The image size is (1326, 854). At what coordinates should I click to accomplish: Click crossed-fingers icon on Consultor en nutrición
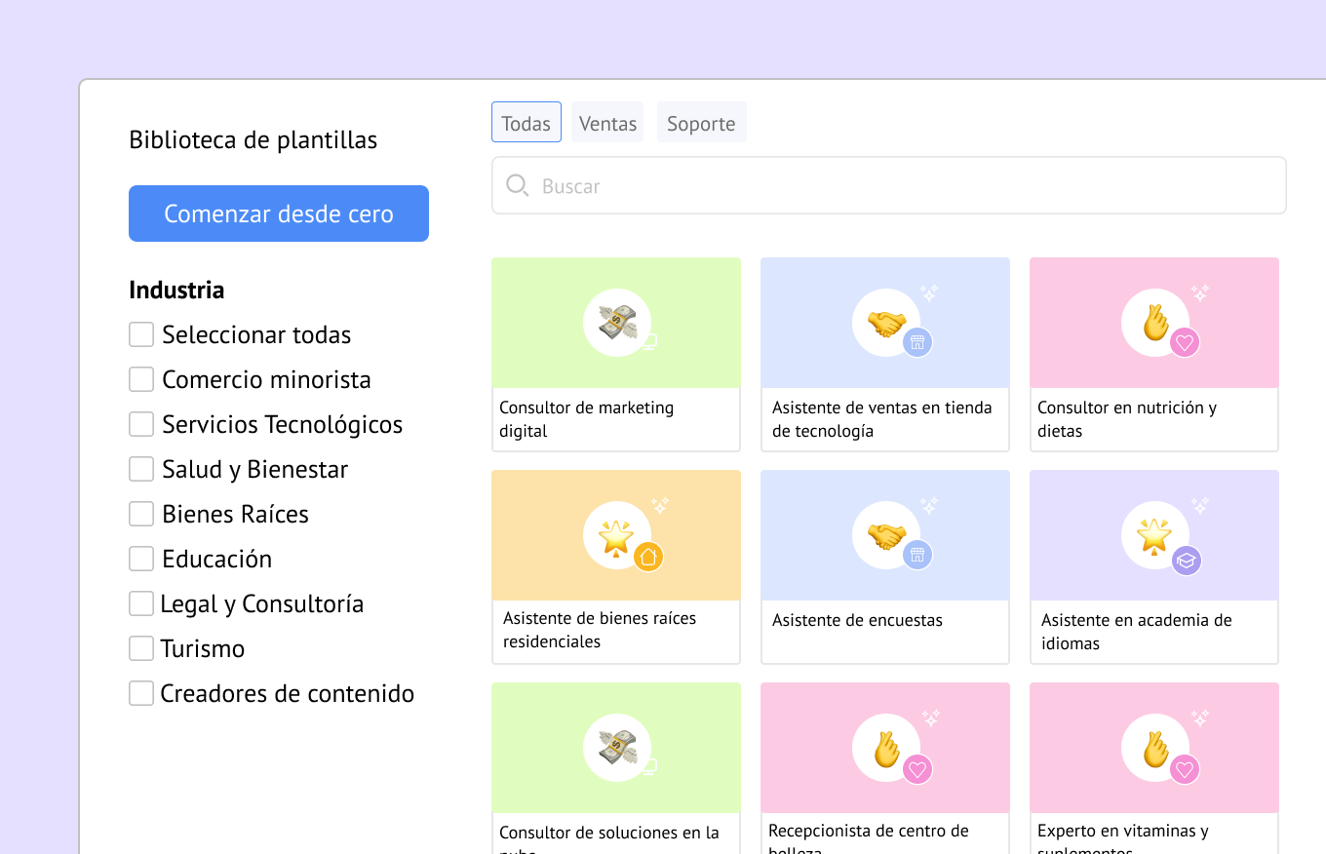point(1155,323)
